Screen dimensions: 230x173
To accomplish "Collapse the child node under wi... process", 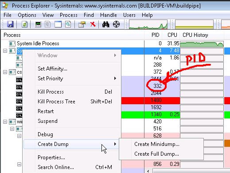I will 12,129.
